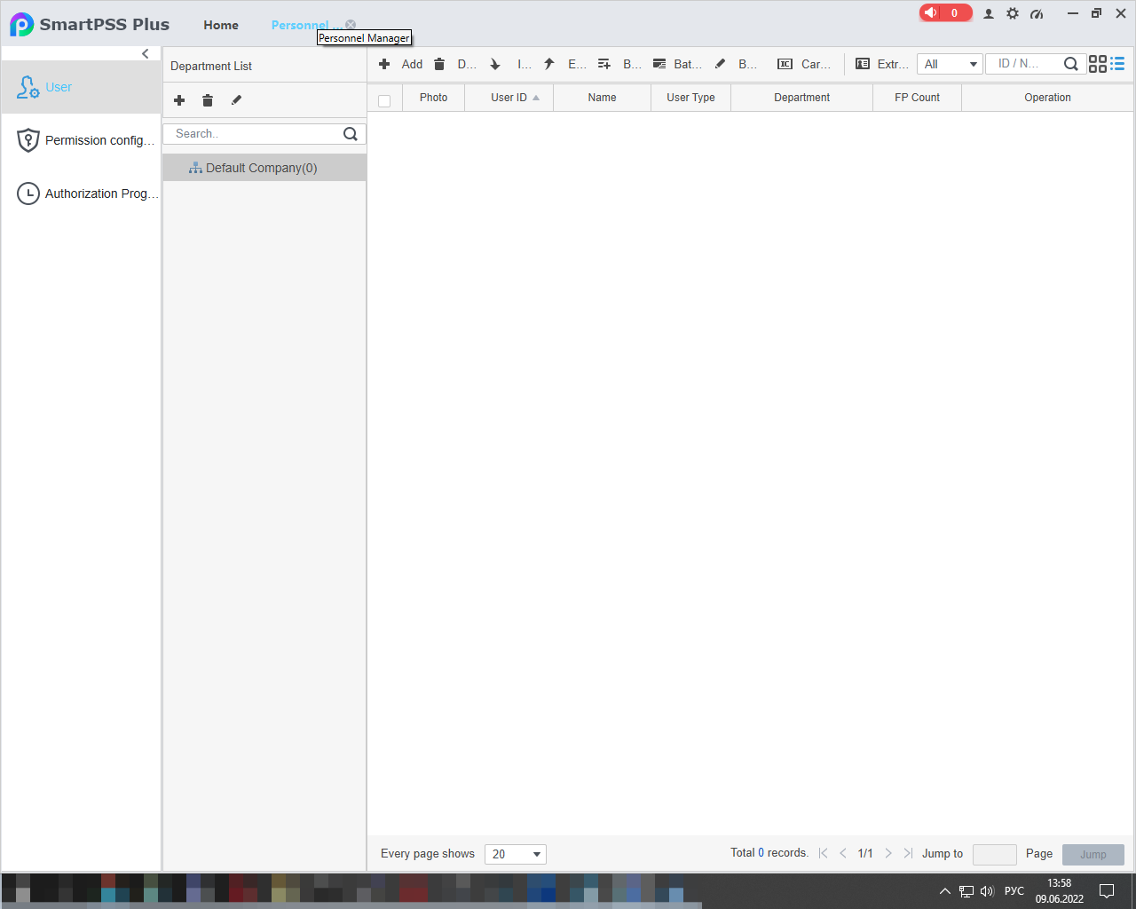Open the system gauge icon in title bar
This screenshot has height=909, width=1136.
point(1037,13)
